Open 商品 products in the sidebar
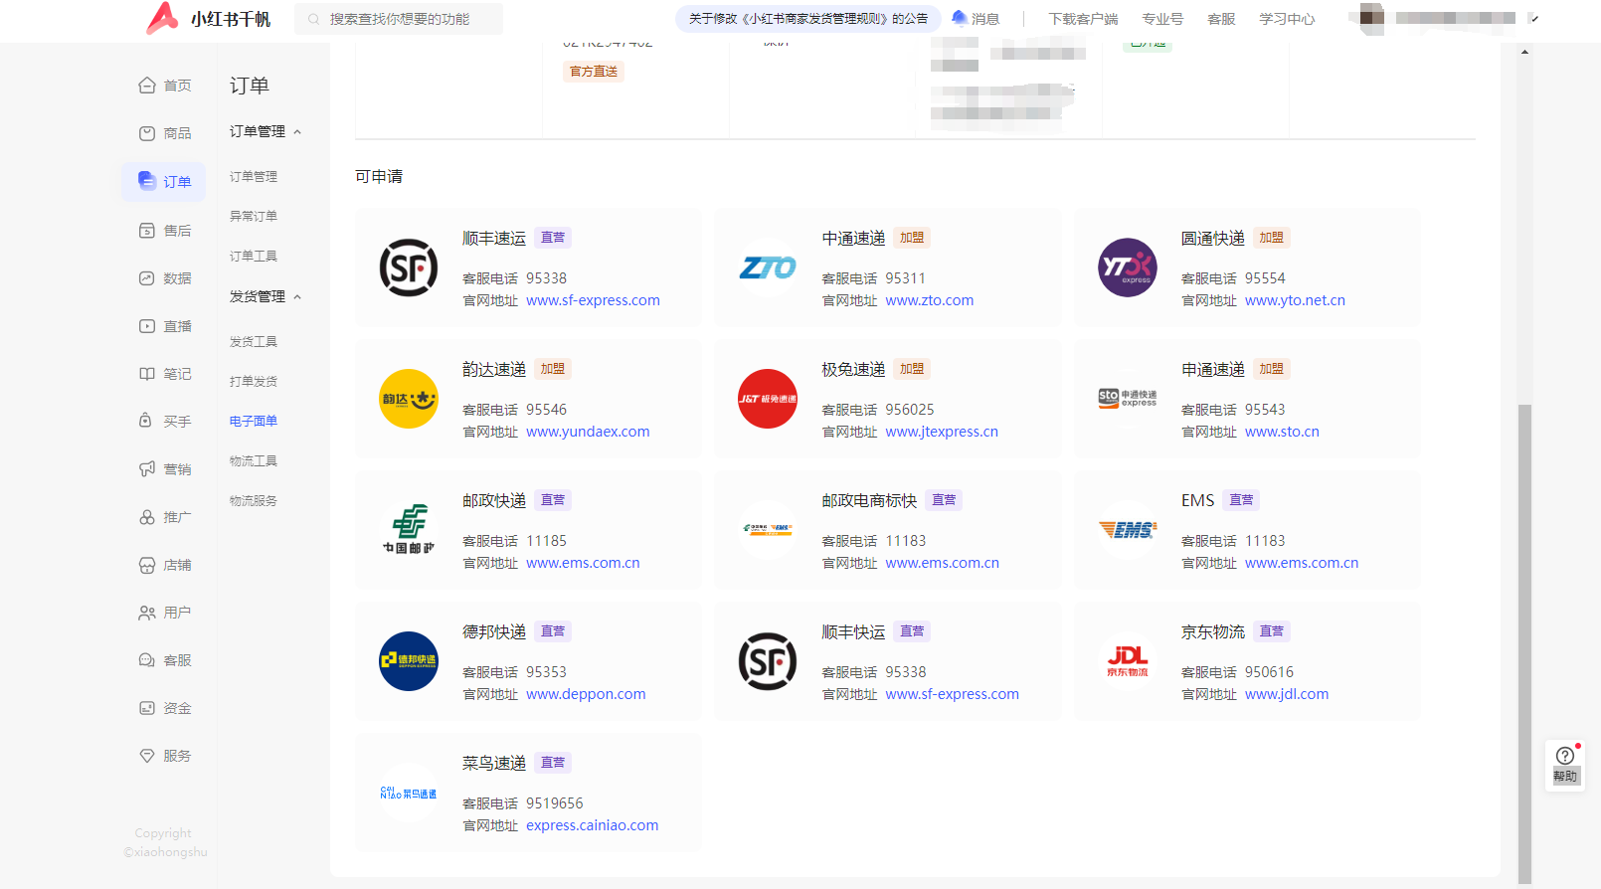1601x889 pixels. tap(164, 133)
